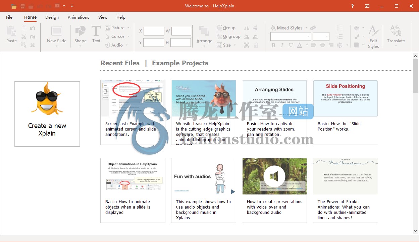This screenshot has height=242, width=419.
Task: Switch to the Animations tab
Action: [x=78, y=17]
